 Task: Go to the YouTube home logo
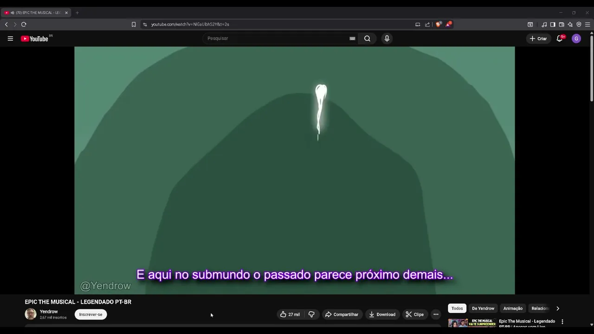(x=34, y=39)
